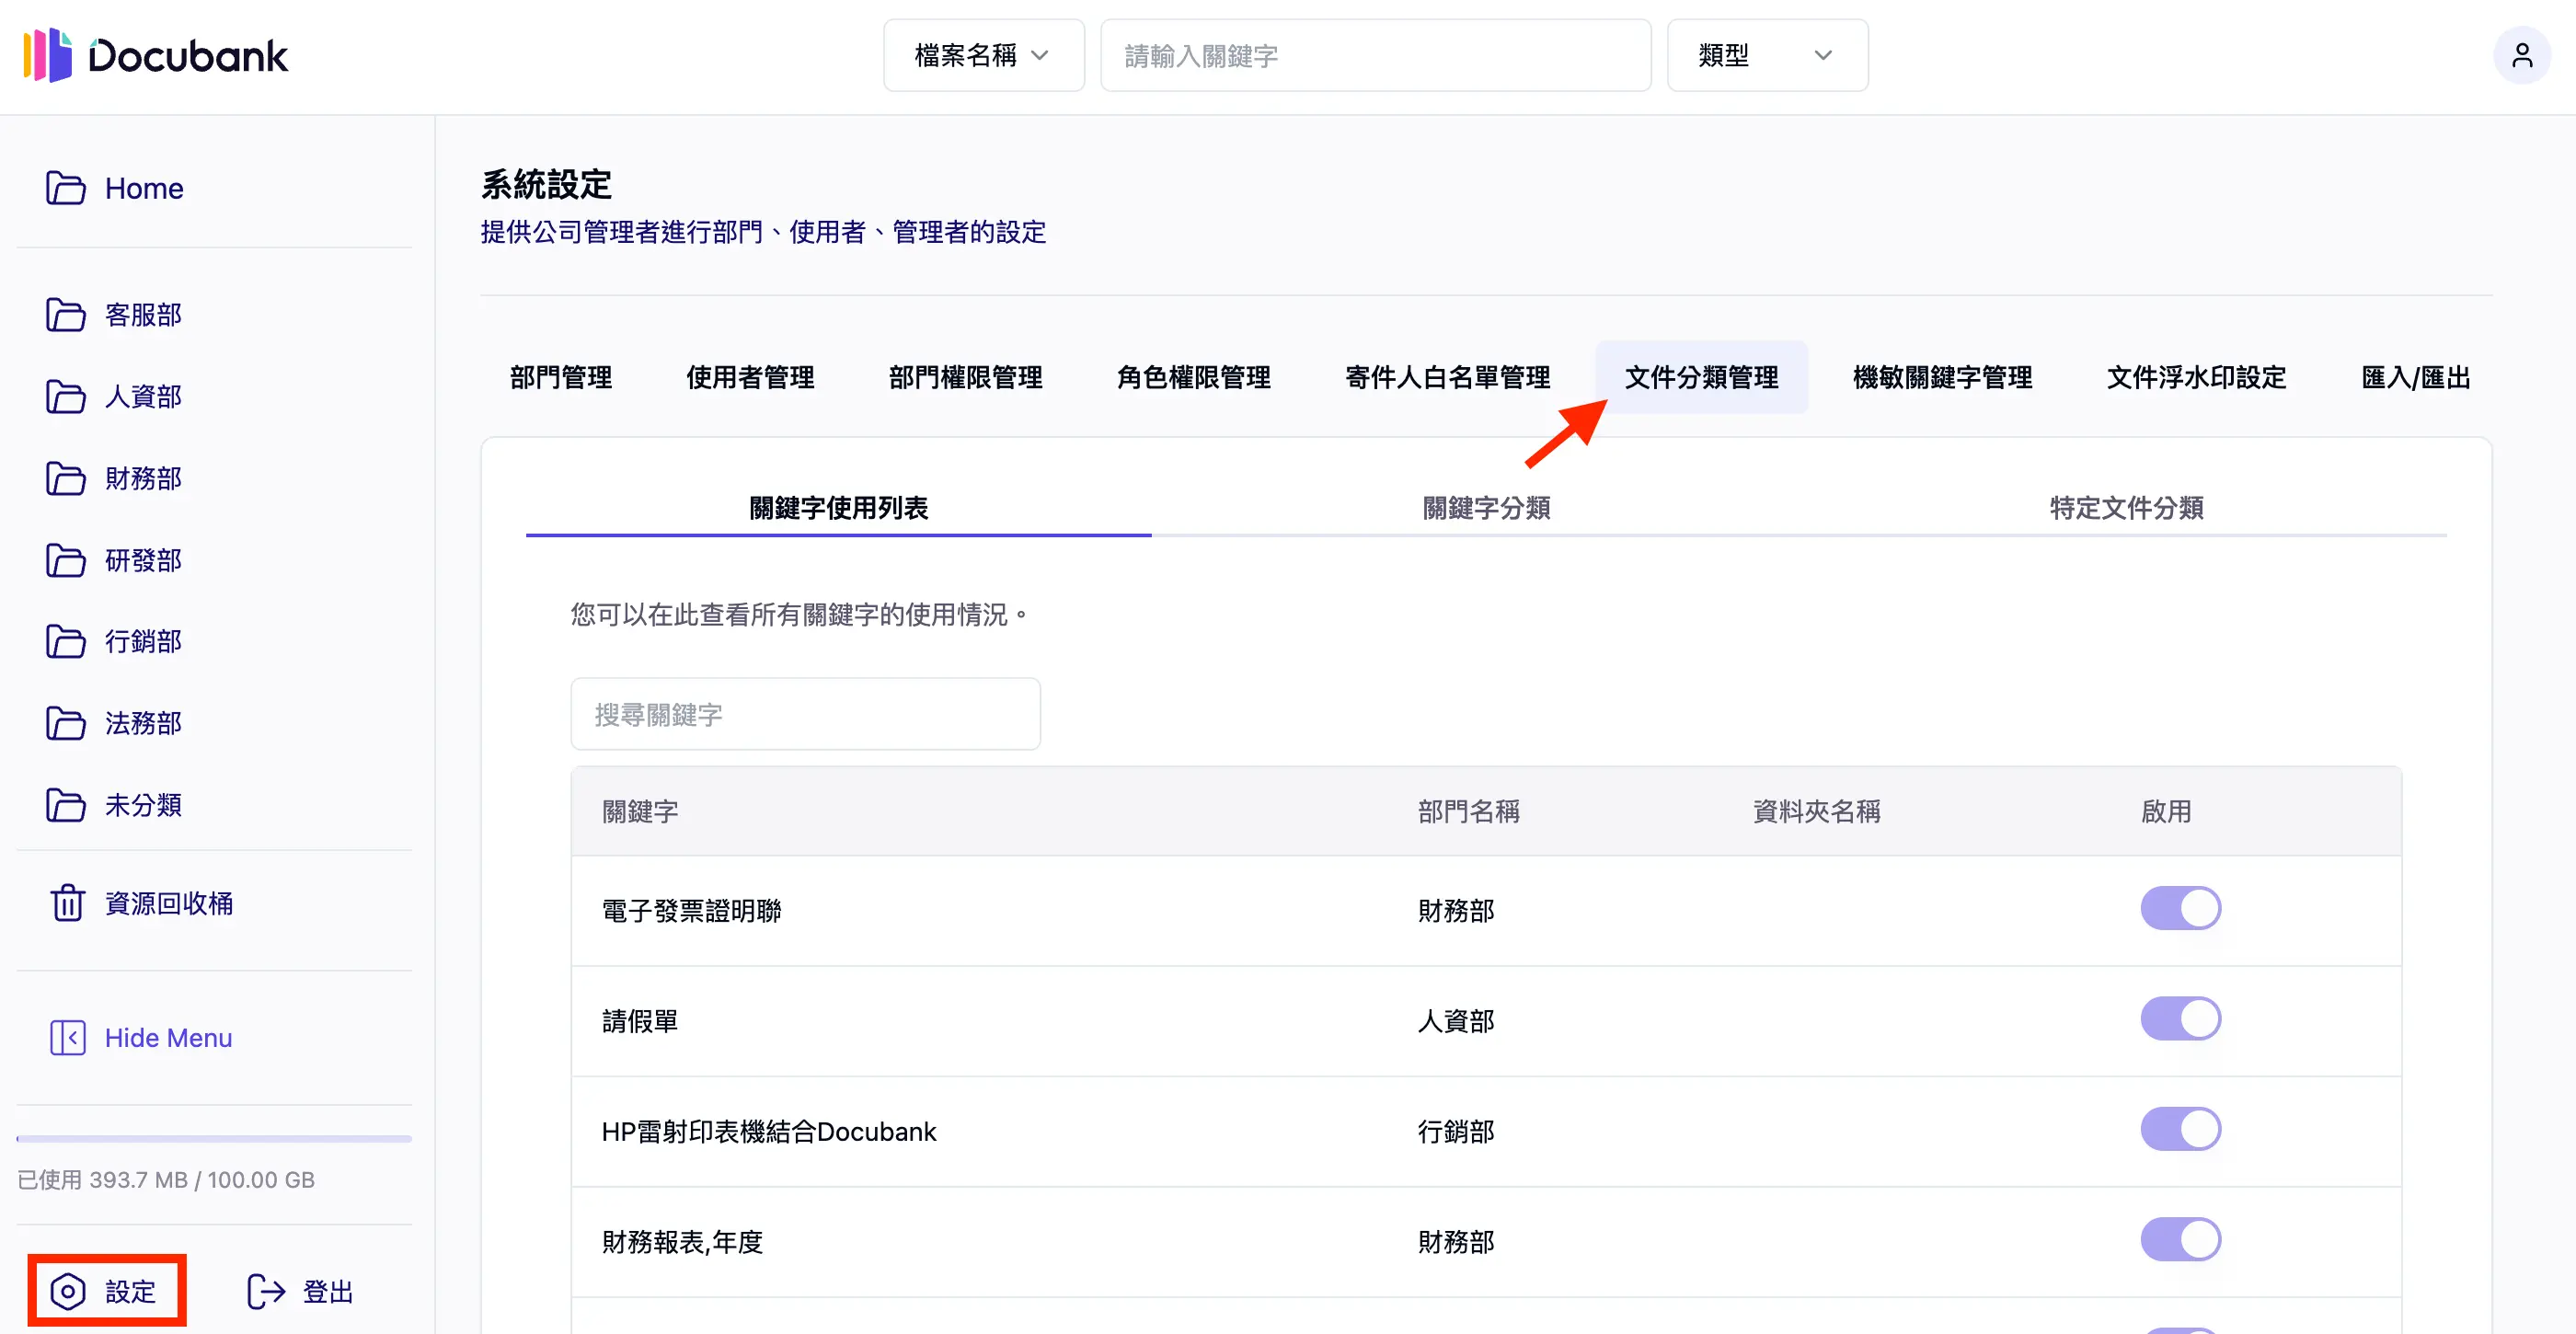Click the Docubank logo

[x=155, y=57]
